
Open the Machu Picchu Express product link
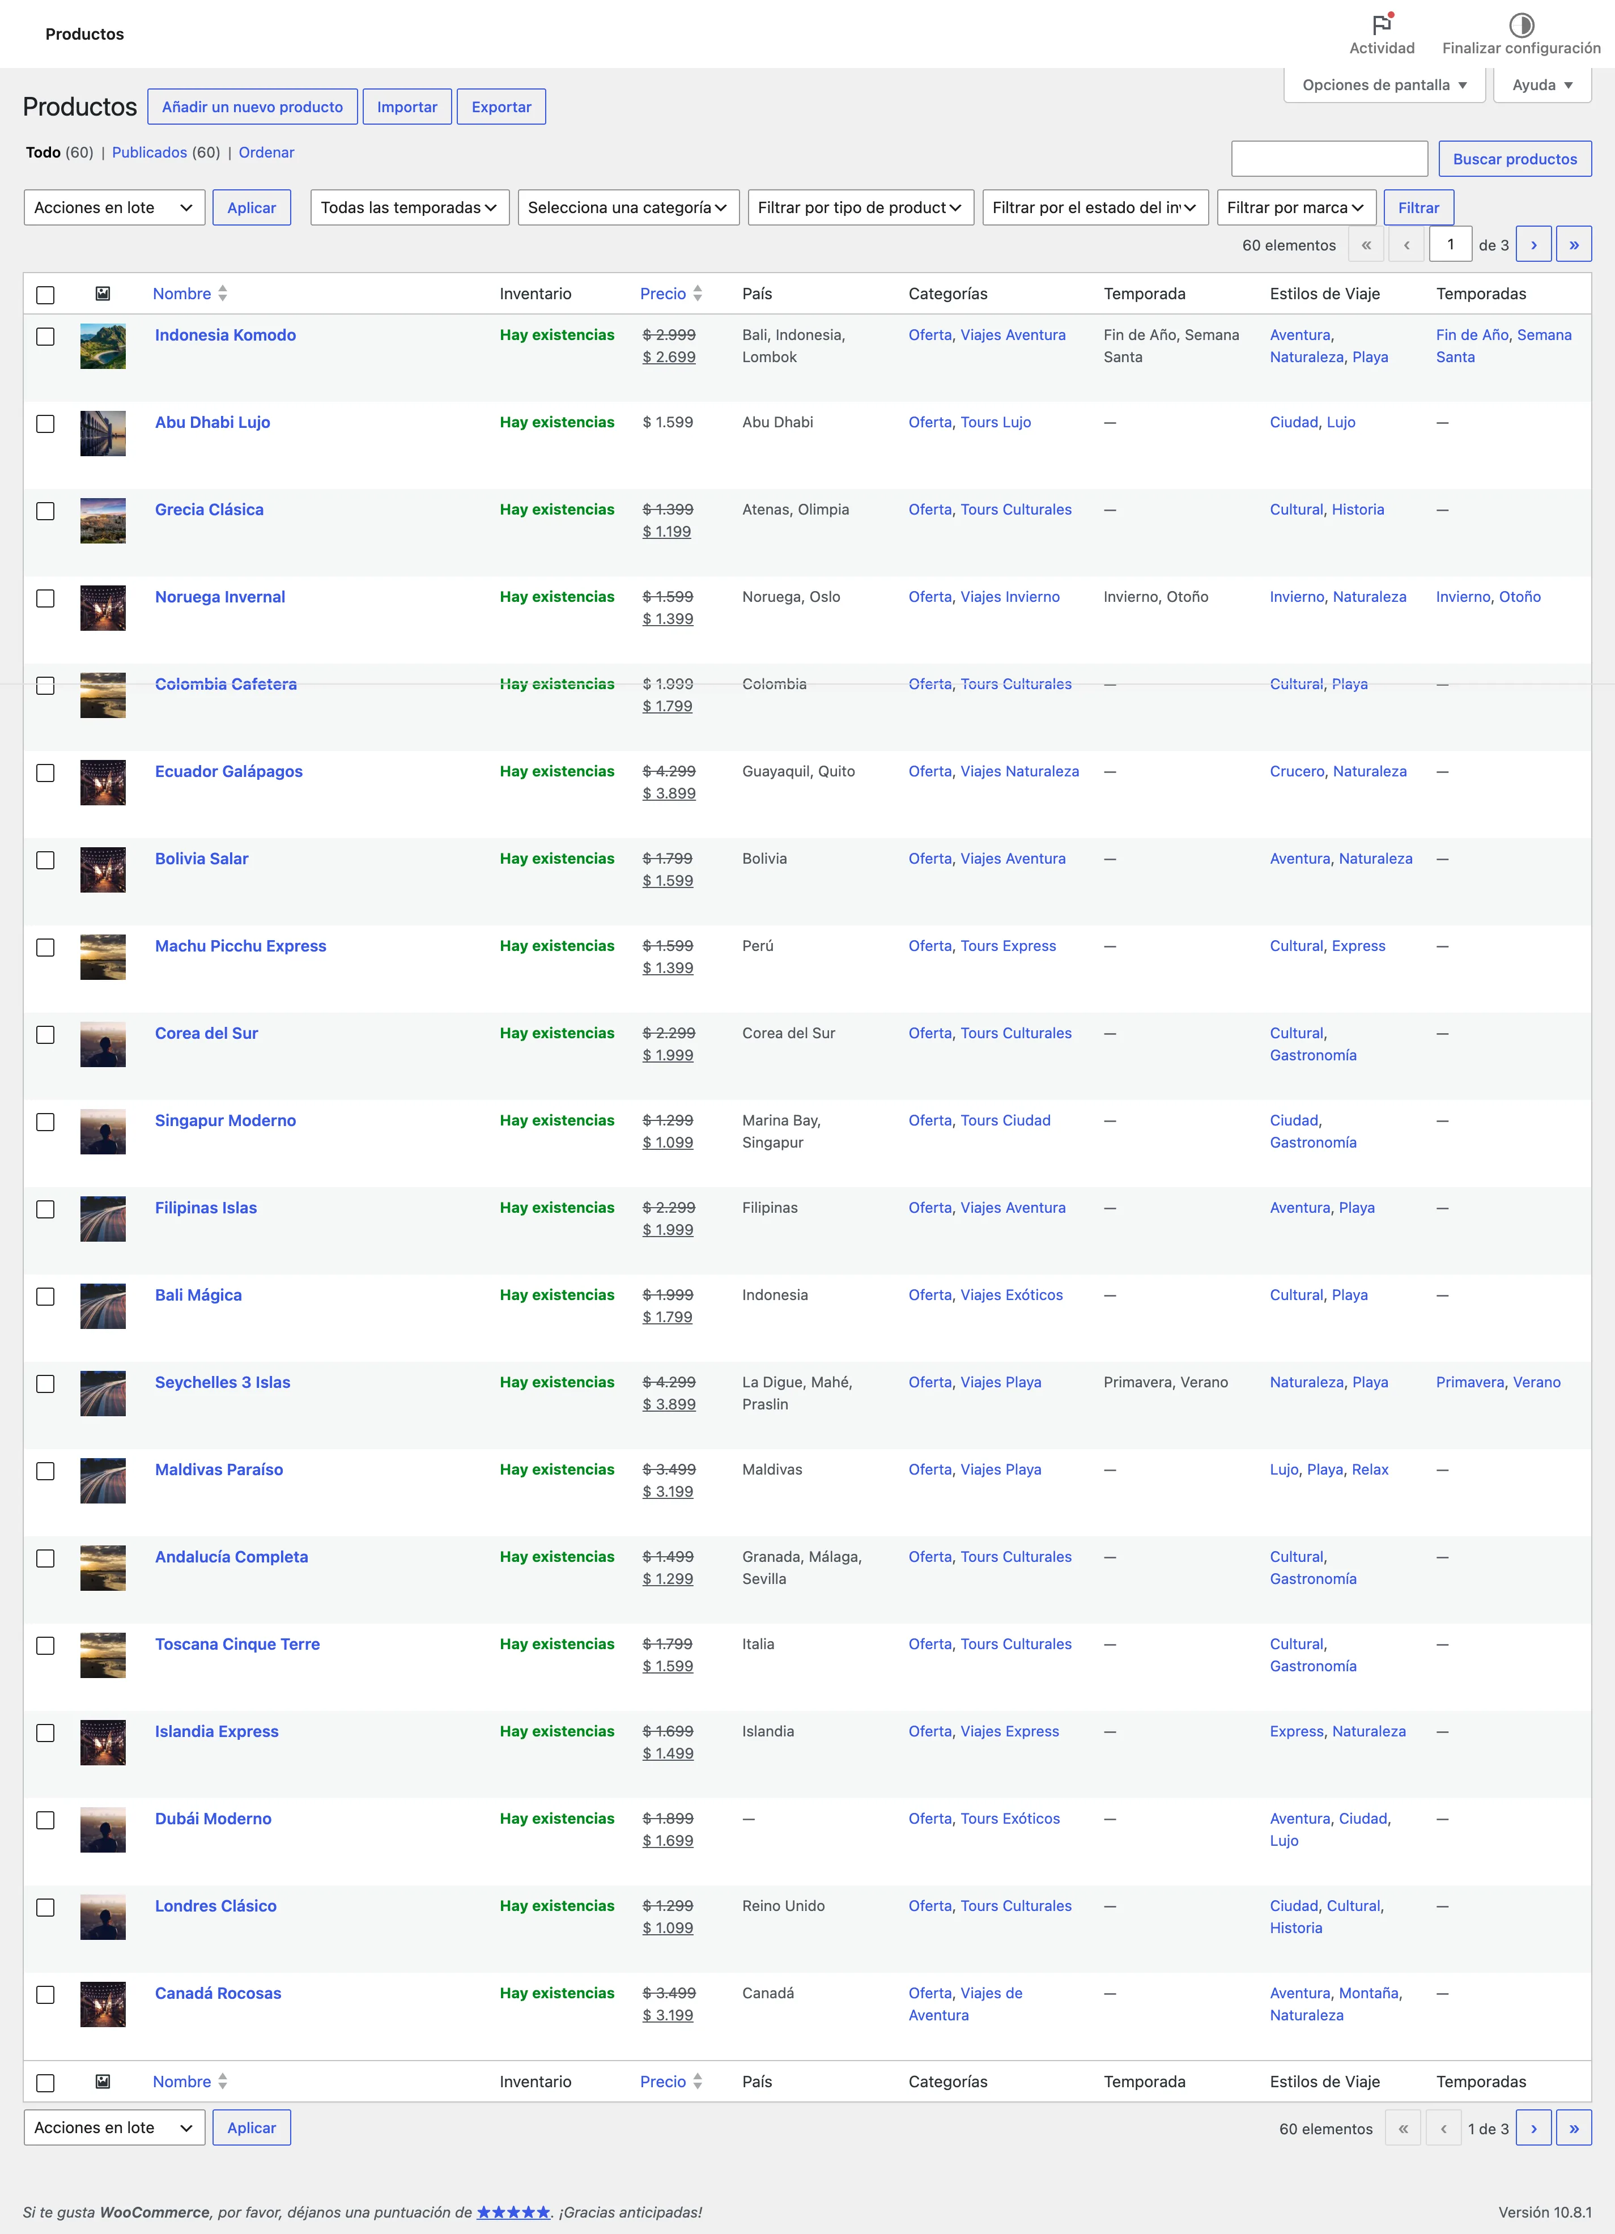pos(240,946)
